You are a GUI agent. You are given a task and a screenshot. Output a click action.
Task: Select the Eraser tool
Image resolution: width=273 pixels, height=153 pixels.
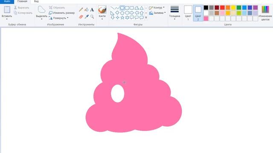(81, 17)
